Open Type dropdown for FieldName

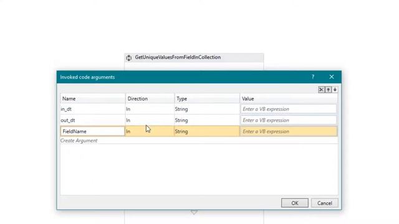coord(206,131)
